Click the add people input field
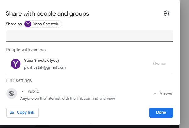This screenshot has height=128, width=189. coord(89,36)
